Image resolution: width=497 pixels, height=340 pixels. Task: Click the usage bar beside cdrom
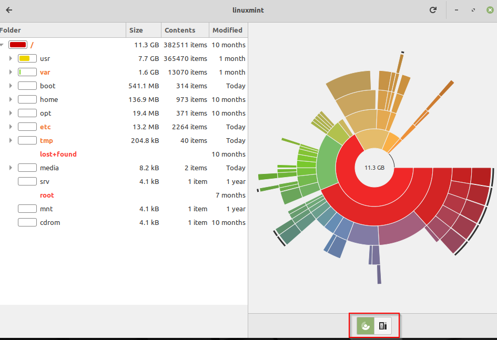point(27,223)
